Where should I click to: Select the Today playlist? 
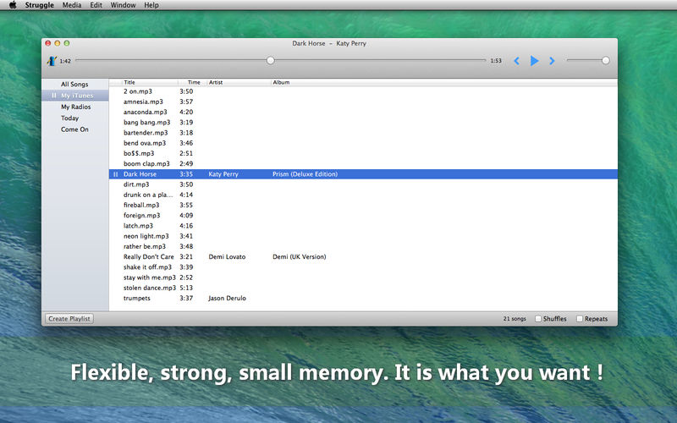tap(69, 118)
